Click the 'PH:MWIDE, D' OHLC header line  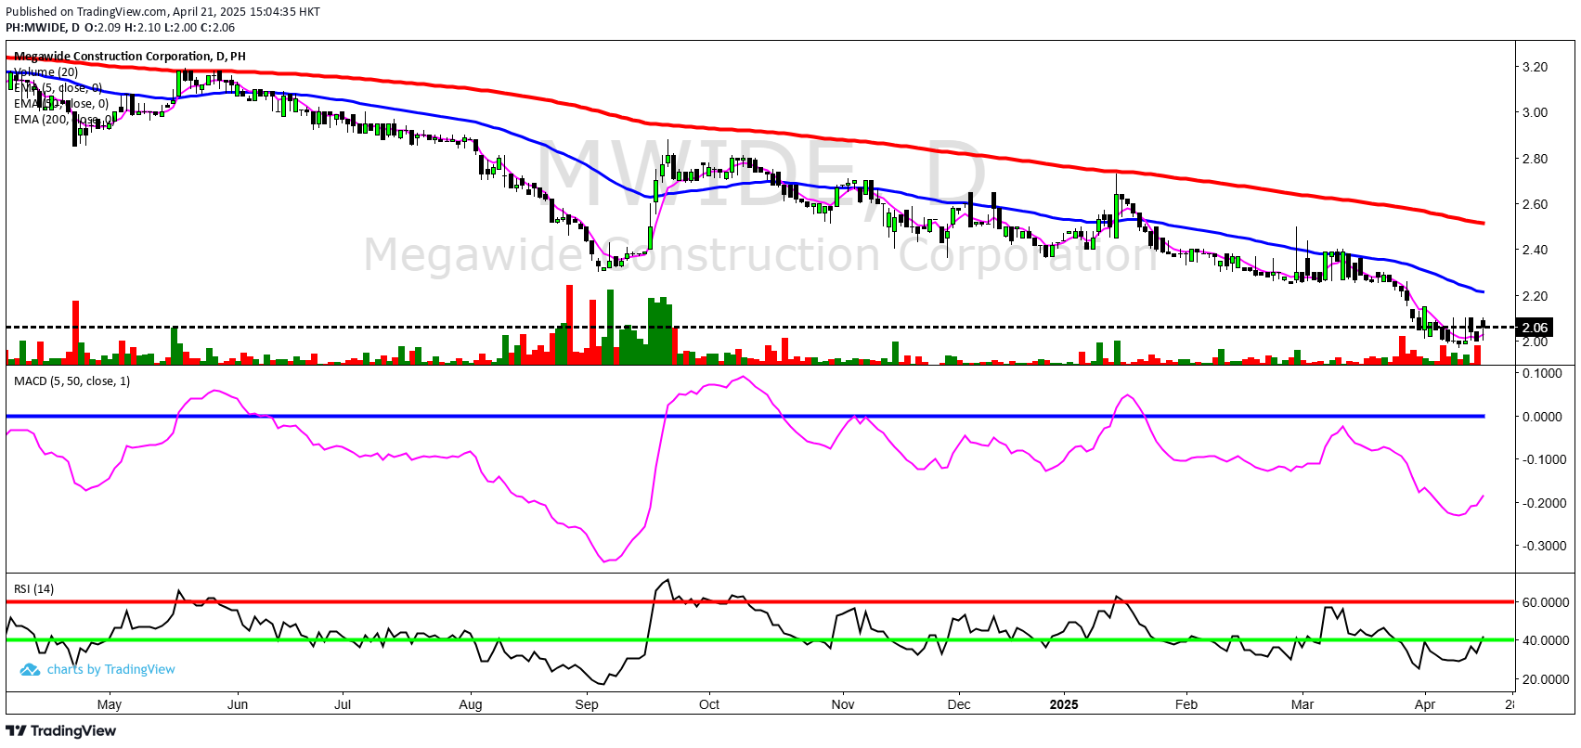(x=120, y=28)
